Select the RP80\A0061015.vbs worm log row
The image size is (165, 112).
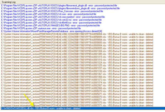click(77, 57)
